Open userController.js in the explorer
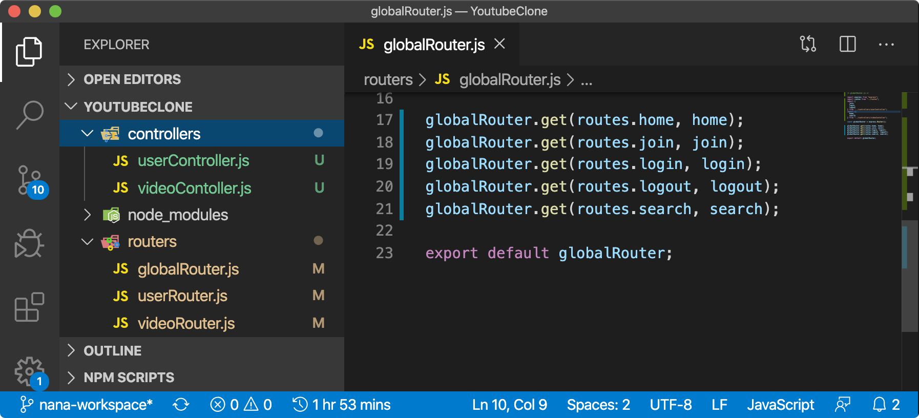The height and width of the screenshot is (418, 919). pyautogui.click(x=202, y=160)
